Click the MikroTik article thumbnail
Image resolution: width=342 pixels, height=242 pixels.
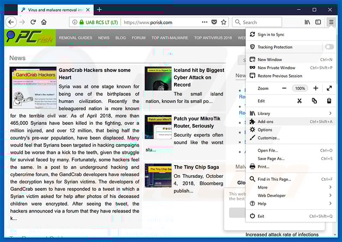(x=158, y=127)
